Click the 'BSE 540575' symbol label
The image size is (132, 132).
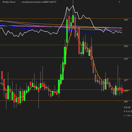[x=50, y=2]
